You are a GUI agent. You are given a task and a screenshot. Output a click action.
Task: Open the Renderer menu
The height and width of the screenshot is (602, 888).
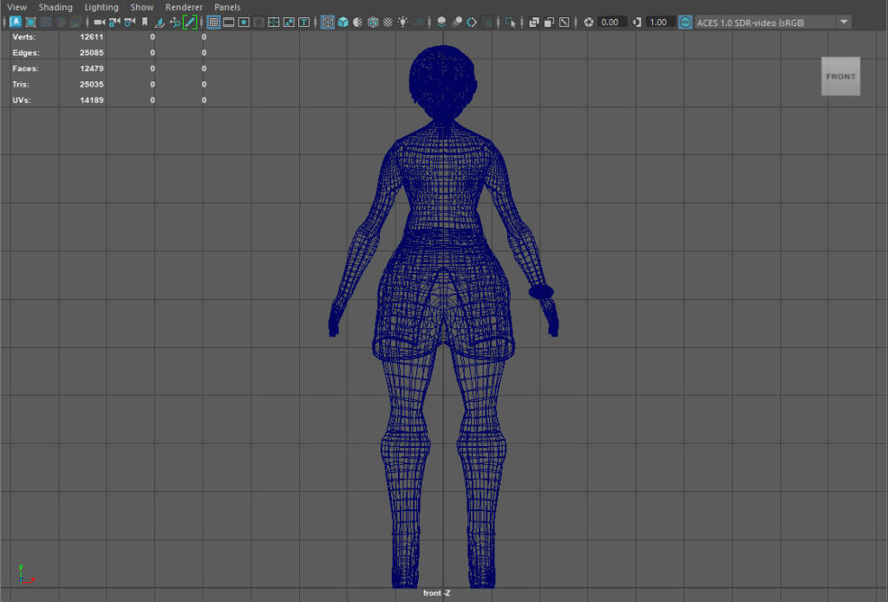click(x=184, y=7)
